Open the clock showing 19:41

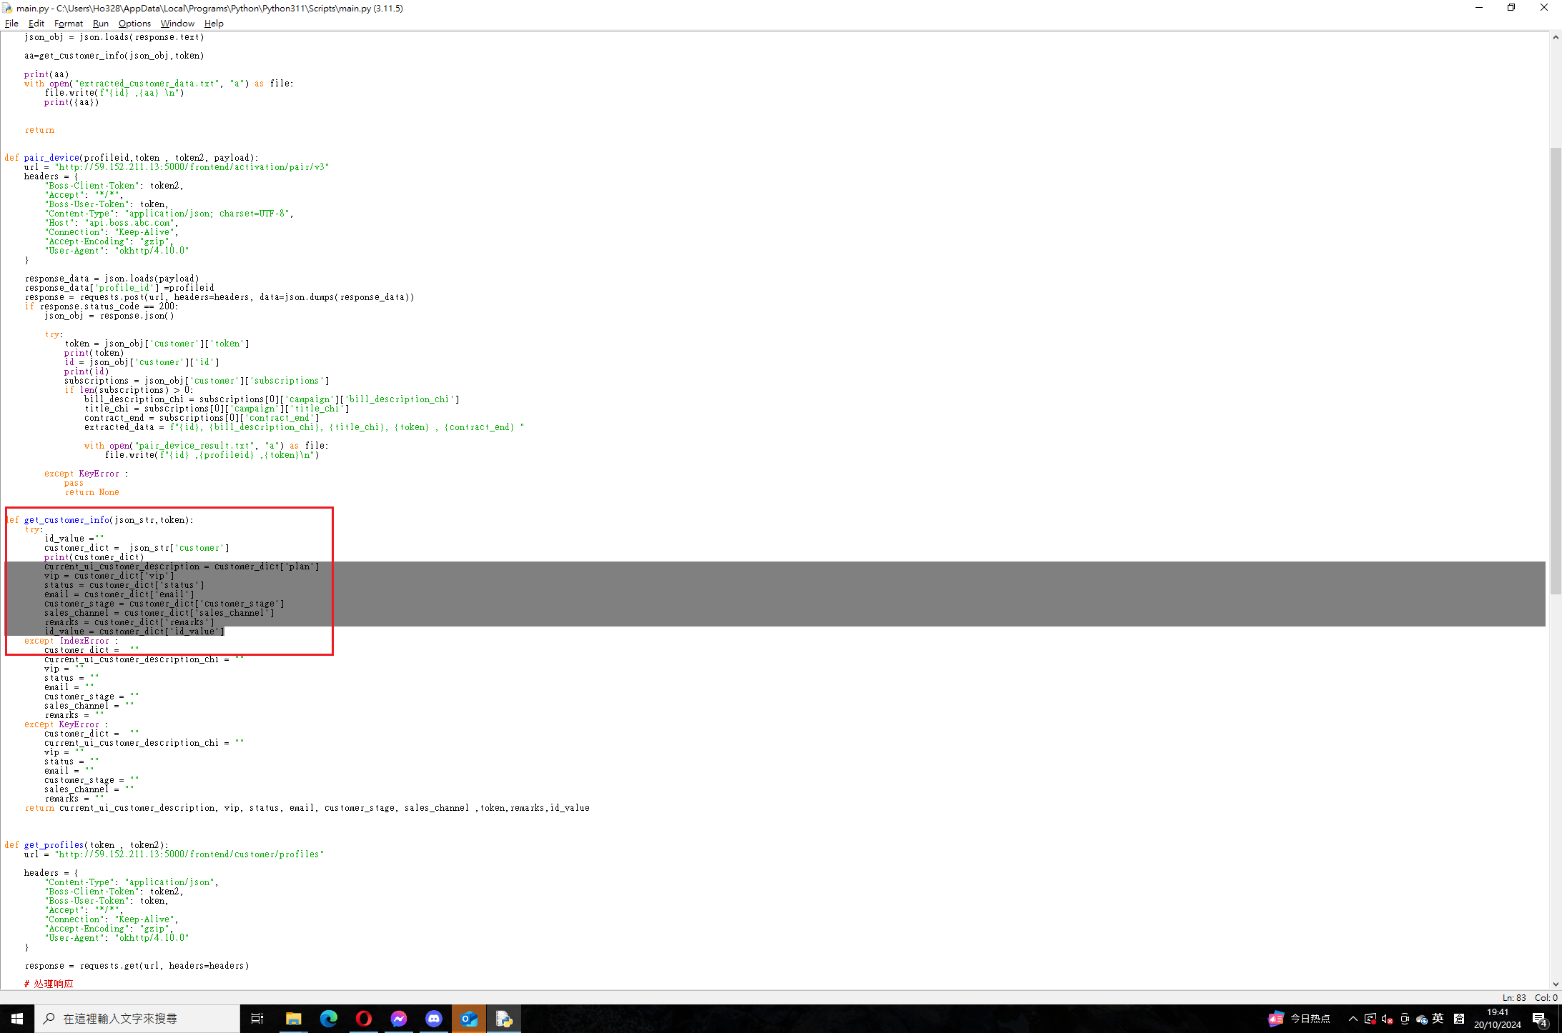(1498, 1019)
